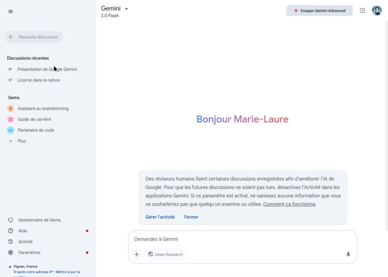The height and width of the screenshot is (277, 388).
Task: Activate the microphone voice input icon
Action: tap(348, 254)
